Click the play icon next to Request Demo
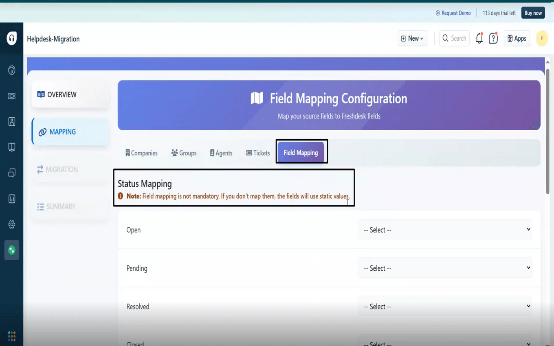This screenshot has height=346, width=554. (x=438, y=13)
